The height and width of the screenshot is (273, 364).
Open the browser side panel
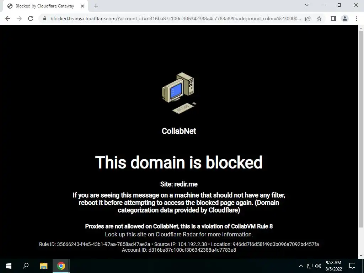pyautogui.click(x=333, y=18)
